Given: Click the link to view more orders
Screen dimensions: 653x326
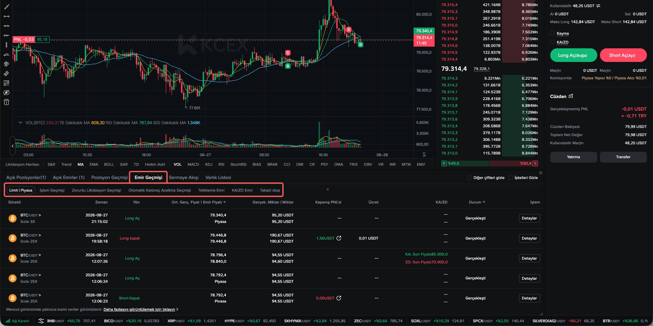Looking at the screenshot, I should (x=139, y=309).
